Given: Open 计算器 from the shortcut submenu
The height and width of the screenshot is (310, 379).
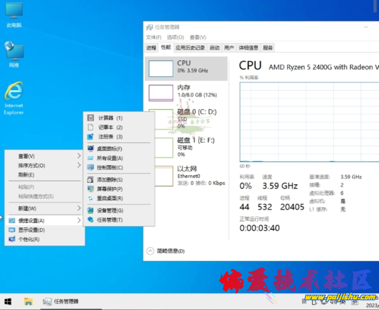Looking at the screenshot, I should tap(110, 118).
